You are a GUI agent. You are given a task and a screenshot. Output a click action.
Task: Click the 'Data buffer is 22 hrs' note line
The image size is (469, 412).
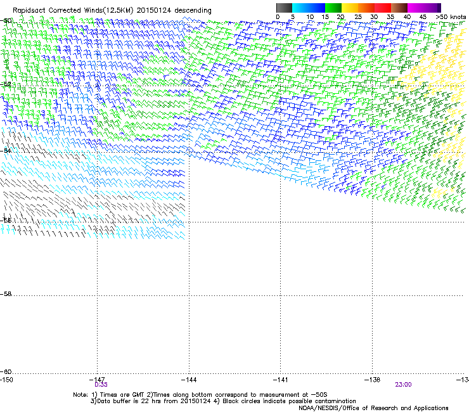click(x=223, y=401)
